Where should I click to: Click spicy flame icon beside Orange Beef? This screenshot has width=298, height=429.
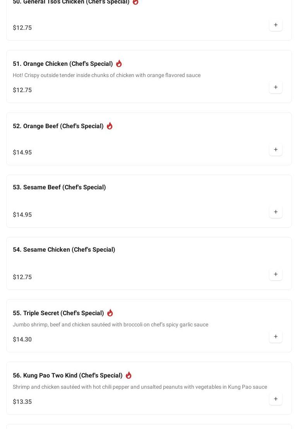pos(110,126)
